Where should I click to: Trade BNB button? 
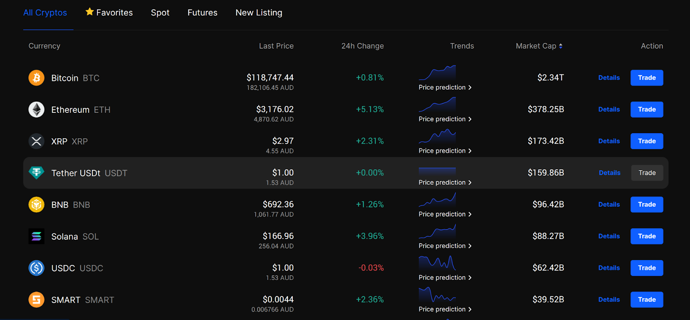tap(647, 205)
